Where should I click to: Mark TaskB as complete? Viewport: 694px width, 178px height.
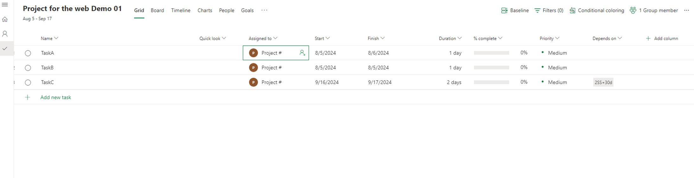pyautogui.click(x=28, y=68)
